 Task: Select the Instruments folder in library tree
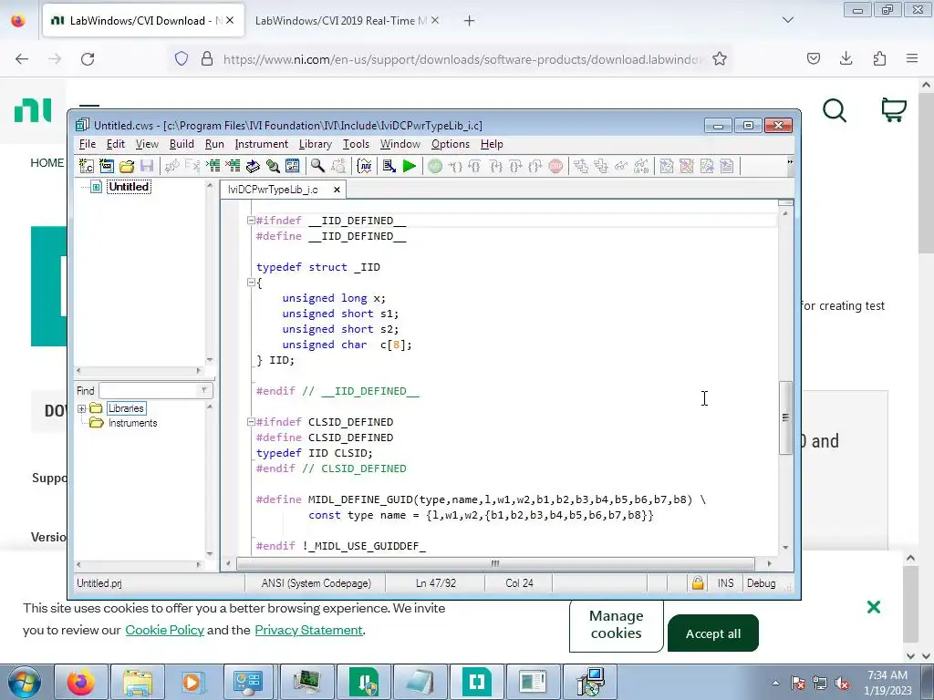133,423
